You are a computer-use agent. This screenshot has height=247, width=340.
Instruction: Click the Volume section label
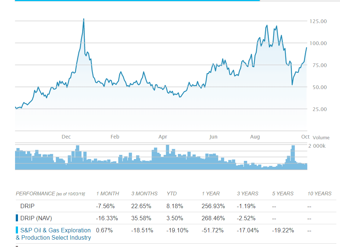(321, 137)
